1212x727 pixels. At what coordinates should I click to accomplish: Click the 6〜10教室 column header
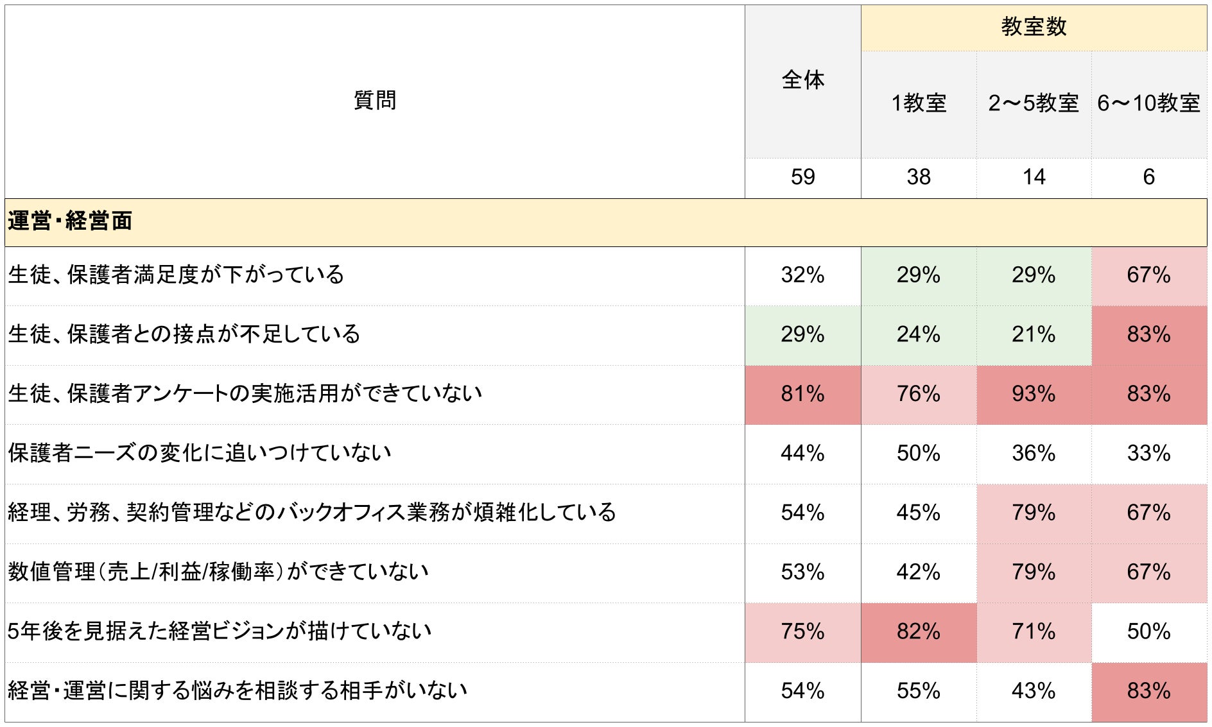click(1148, 103)
